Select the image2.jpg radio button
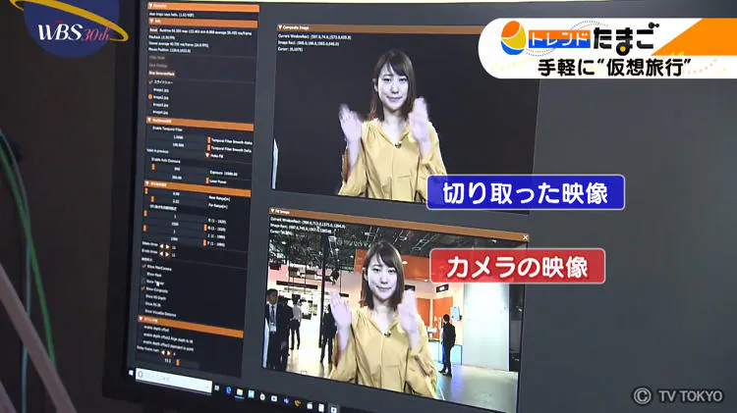The image size is (737, 413). (x=150, y=97)
